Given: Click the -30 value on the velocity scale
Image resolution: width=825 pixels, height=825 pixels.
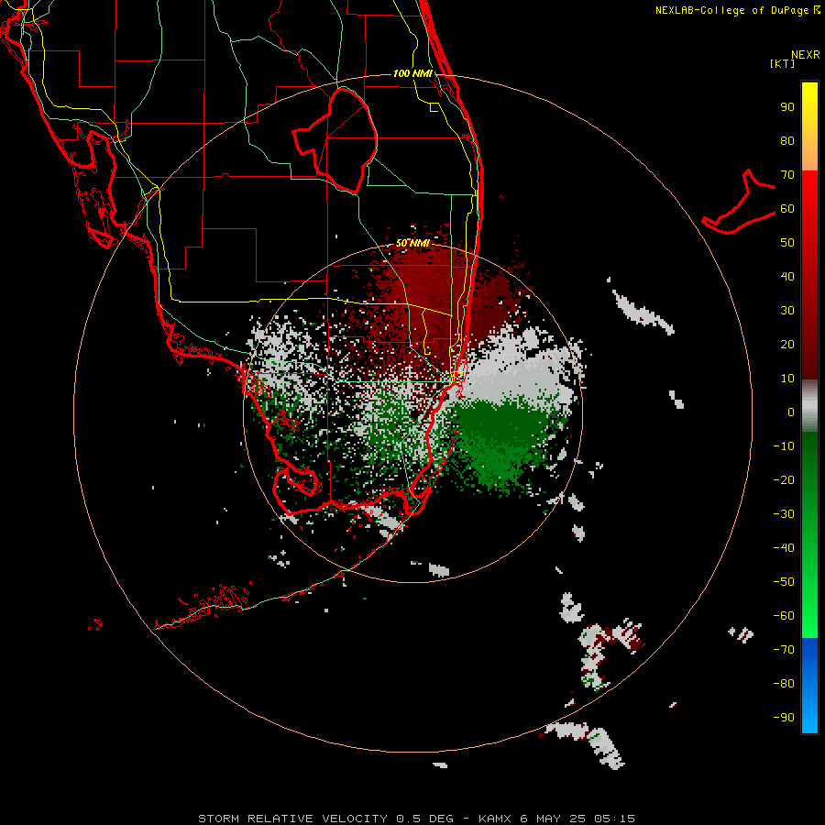Looking at the screenshot, I should 784,514.
